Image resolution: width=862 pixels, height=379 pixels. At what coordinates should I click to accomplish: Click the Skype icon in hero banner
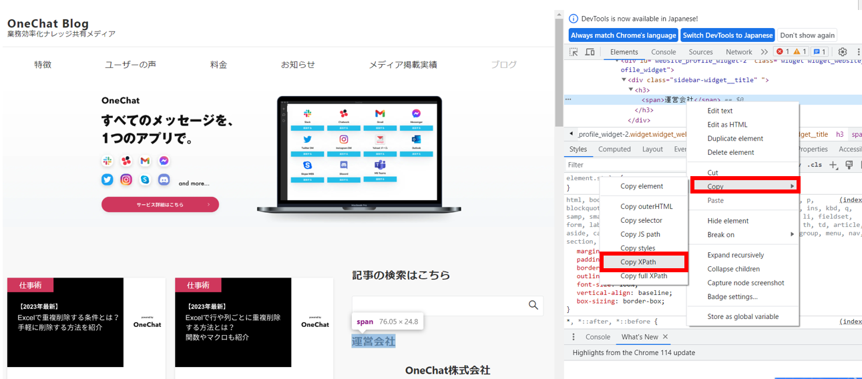coord(145,179)
